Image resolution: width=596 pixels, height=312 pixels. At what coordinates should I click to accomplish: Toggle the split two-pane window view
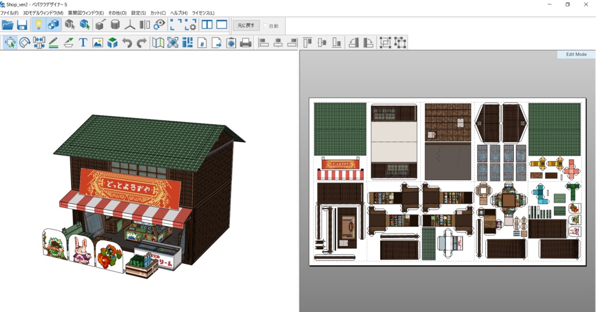[x=207, y=25]
